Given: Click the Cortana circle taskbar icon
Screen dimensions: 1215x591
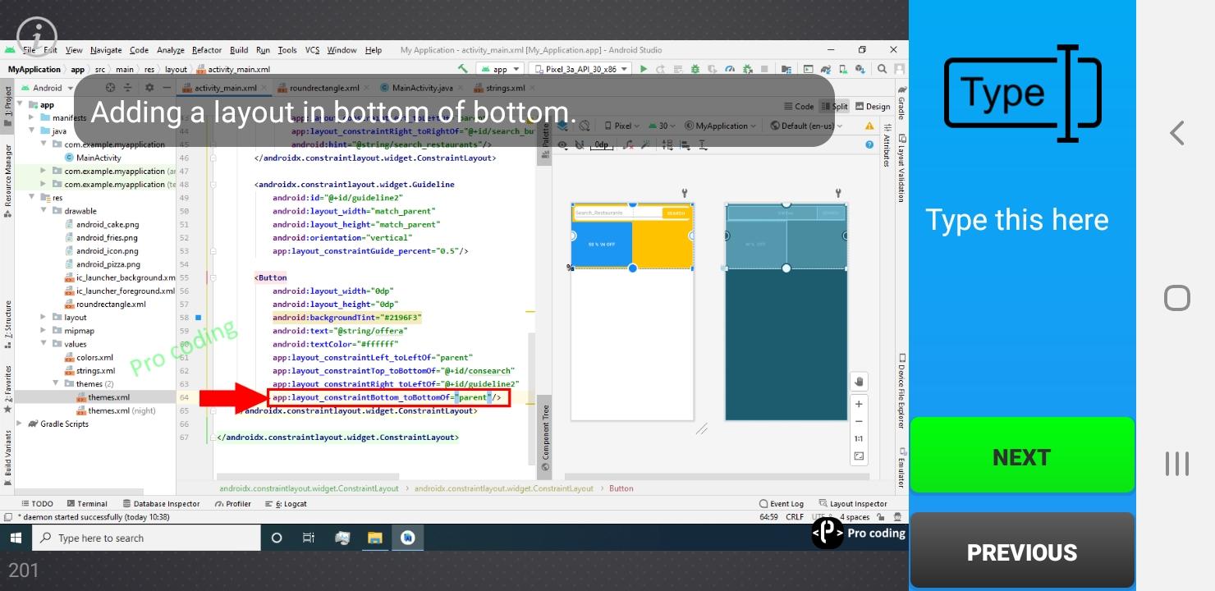Looking at the screenshot, I should point(277,538).
